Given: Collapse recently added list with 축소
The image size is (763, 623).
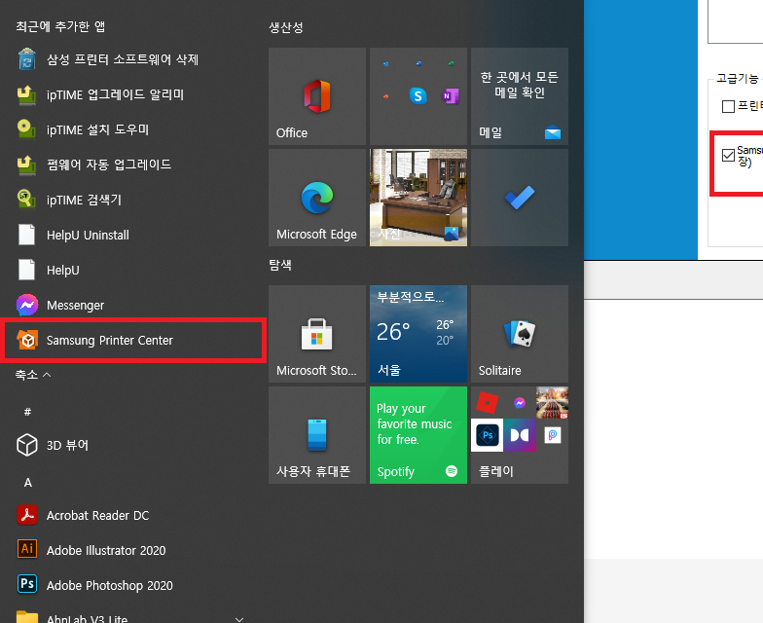Looking at the screenshot, I should pos(33,375).
